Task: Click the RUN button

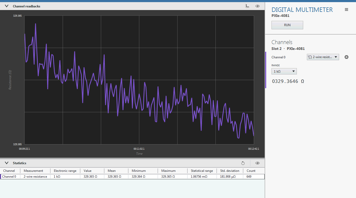Action: click(287, 25)
